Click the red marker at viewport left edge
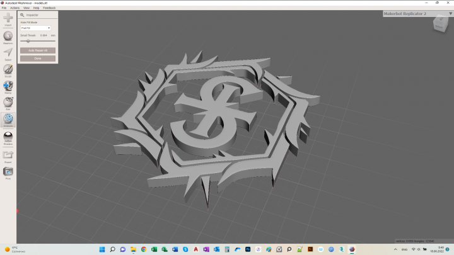 [17, 211]
